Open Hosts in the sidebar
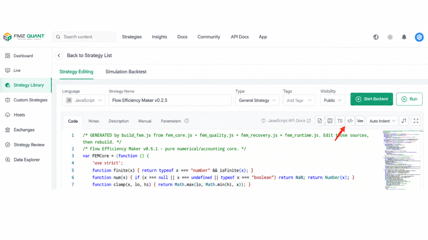Viewport: 428px width, 240px height. (26, 115)
